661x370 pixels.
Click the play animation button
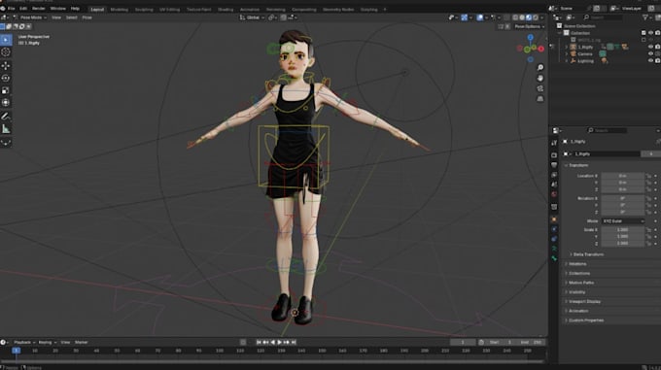[280, 342]
